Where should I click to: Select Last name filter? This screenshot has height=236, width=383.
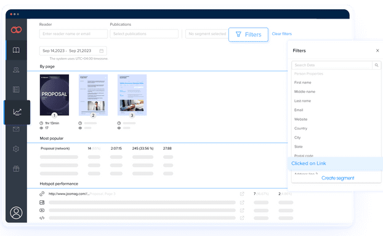tap(302, 101)
